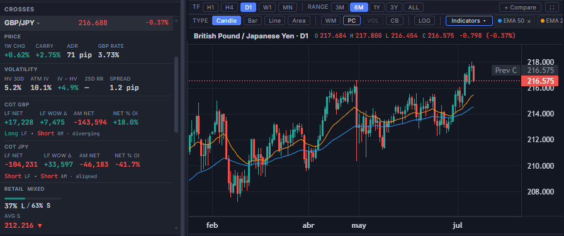The height and width of the screenshot is (236, 564).
Task: Click COT GBP NET % OI +18.0%
Action: (x=125, y=122)
